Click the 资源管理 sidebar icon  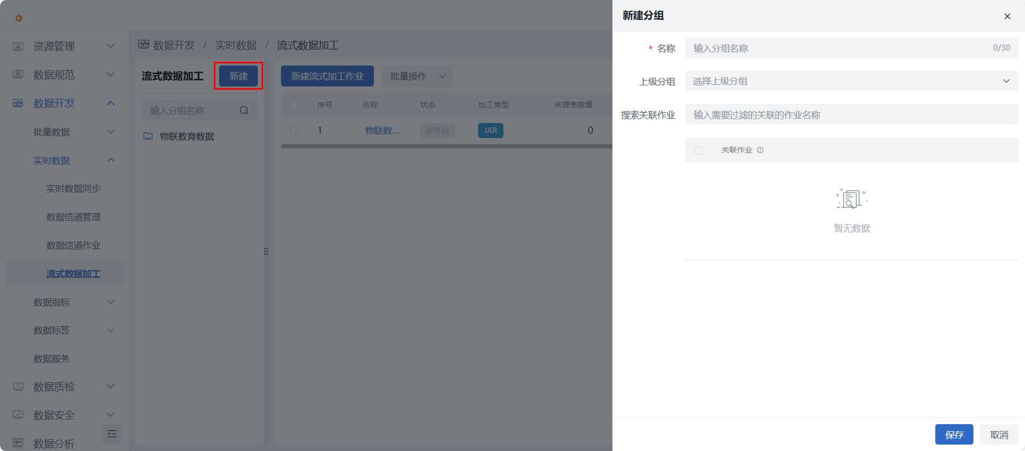pyautogui.click(x=18, y=46)
